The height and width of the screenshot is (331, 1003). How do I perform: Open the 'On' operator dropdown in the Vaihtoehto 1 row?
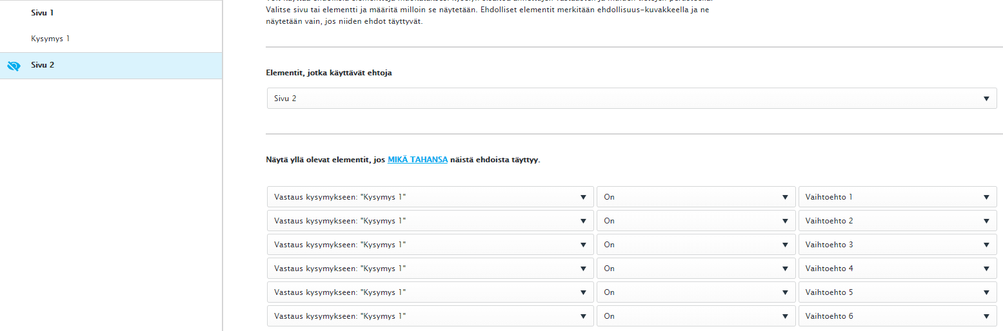(x=696, y=197)
